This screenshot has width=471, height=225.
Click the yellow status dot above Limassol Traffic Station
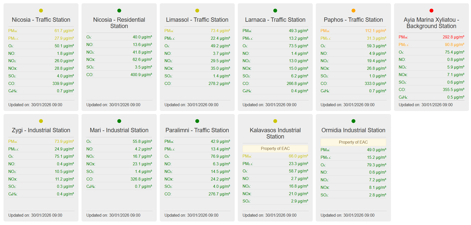pyautogui.click(x=197, y=11)
